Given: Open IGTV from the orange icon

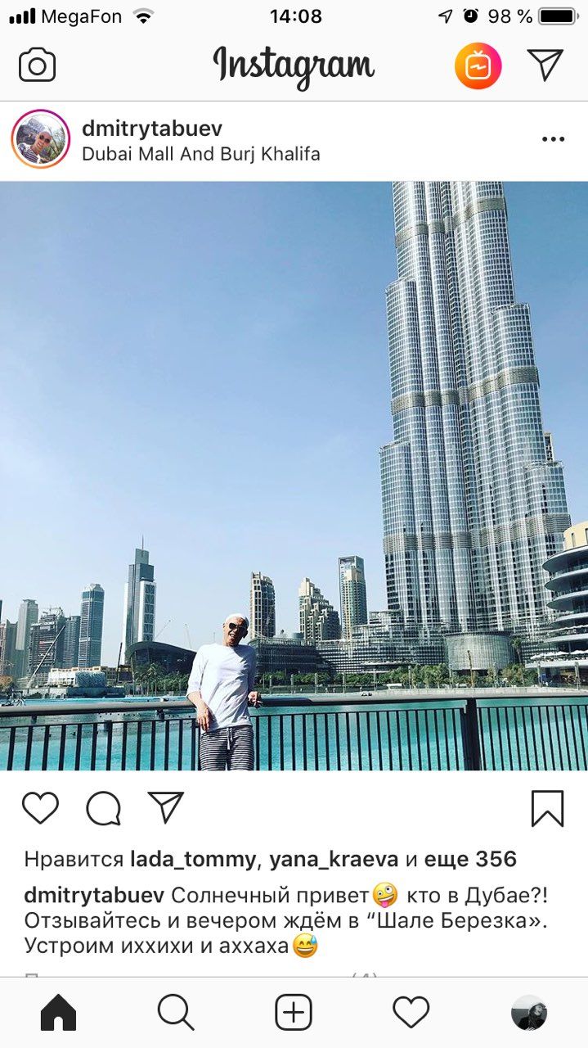Looking at the screenshot, I should tap(478, 65).
